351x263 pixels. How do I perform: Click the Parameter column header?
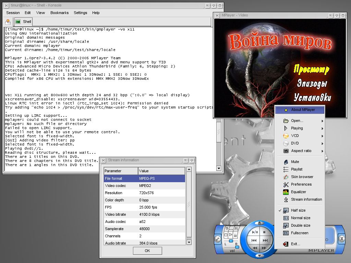coord(121,171)
